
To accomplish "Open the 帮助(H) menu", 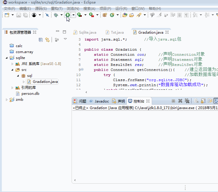I will tap(155, 9).
